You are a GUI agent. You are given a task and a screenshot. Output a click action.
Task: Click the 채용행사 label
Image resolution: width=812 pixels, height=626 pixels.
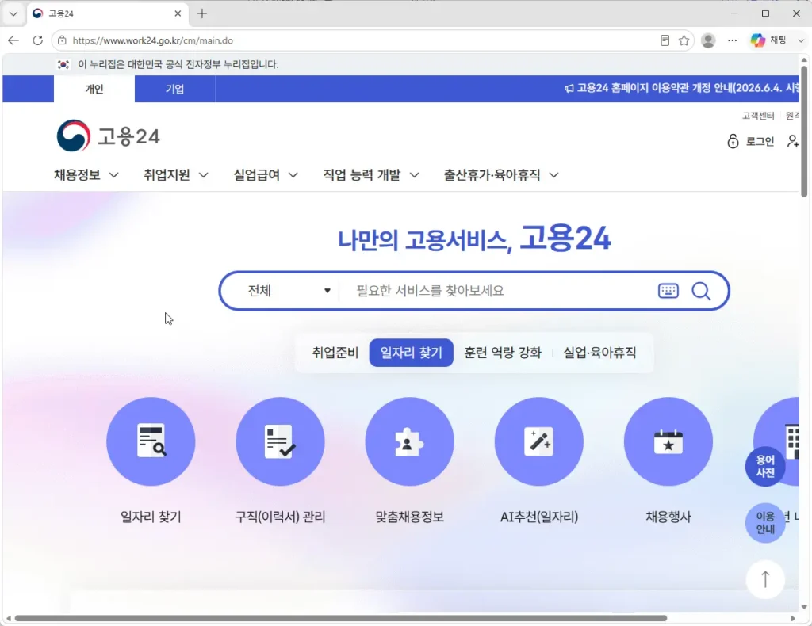[668, 517]
